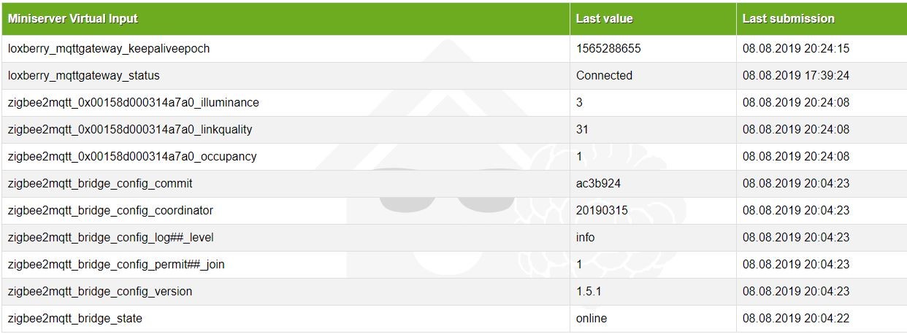Click the occupancy virtual input name
Image resolution: width=907 pixels, height=334 pixels.
[132, 156]
